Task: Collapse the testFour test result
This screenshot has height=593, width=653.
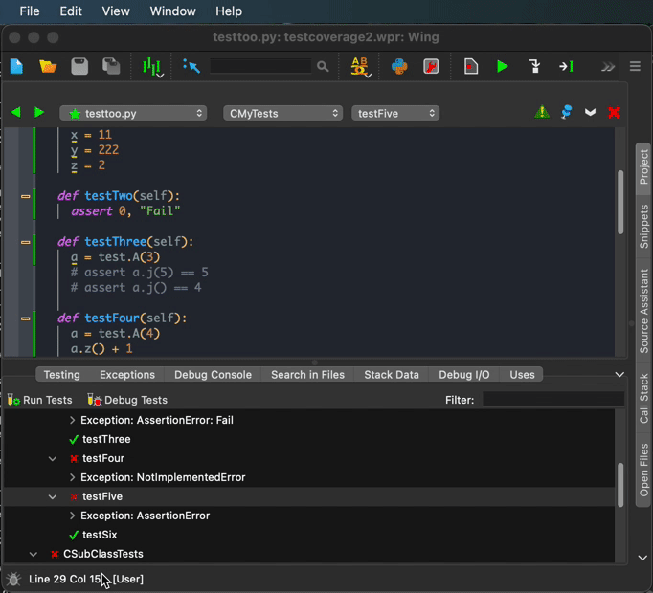Action: tap(53, 458)
